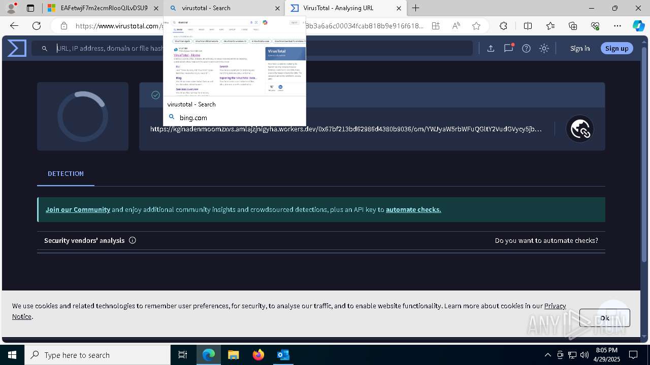Toggle Split screen icon

tap(528, 26)
